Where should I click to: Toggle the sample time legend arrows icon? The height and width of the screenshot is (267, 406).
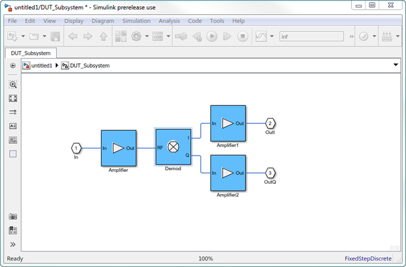point(13,112)
